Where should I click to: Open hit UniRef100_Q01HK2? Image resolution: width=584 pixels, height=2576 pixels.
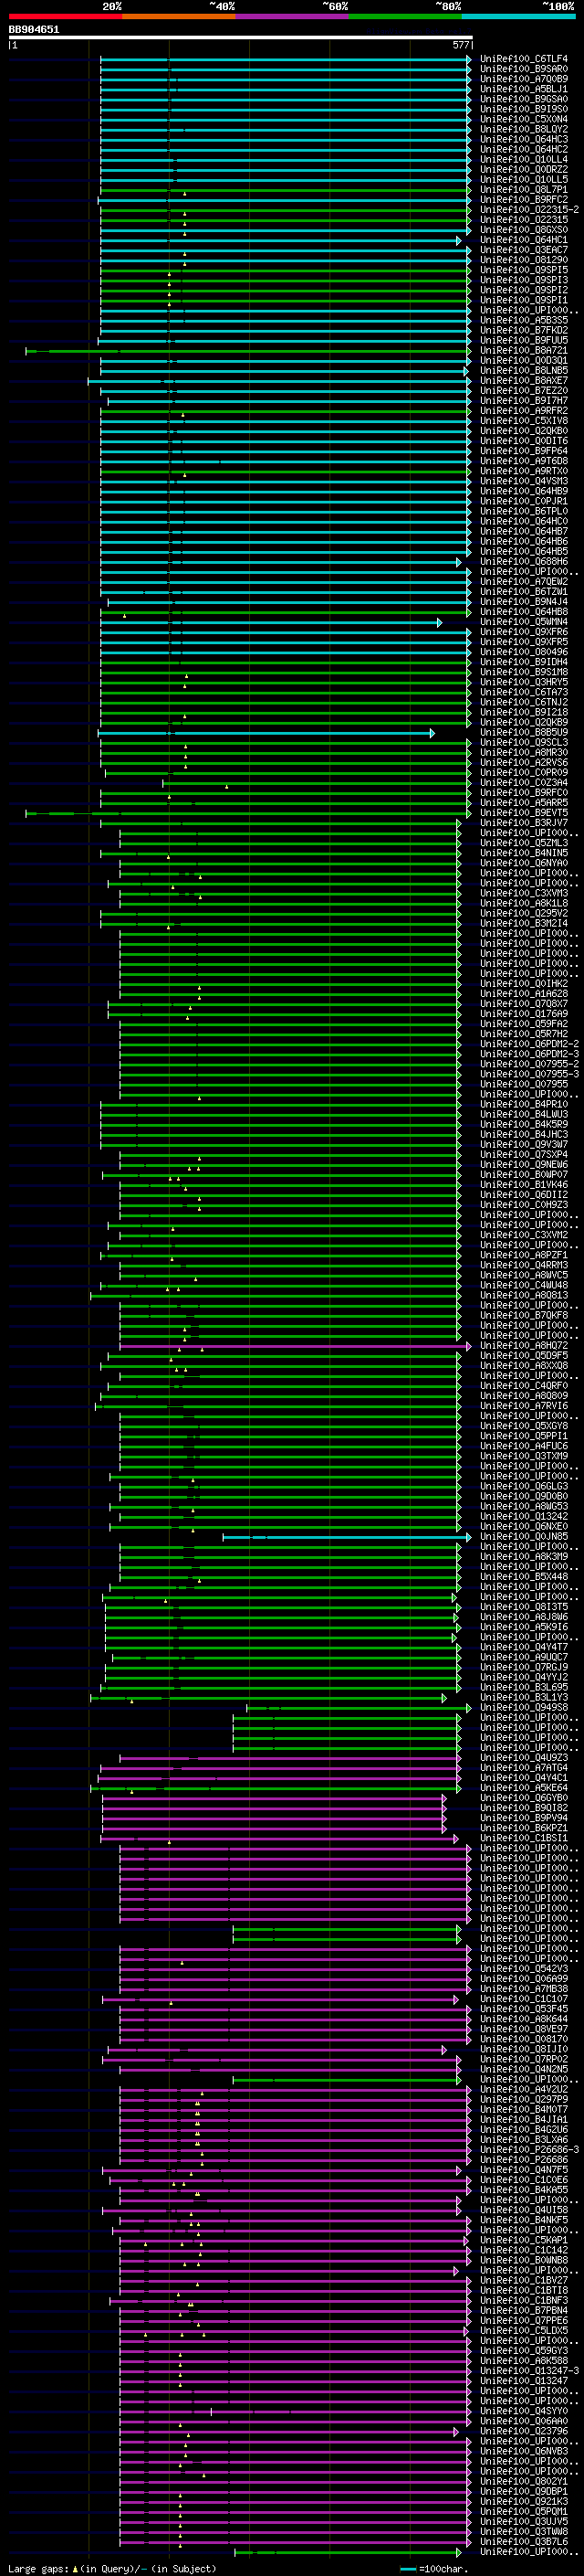(x=523, y=984)
